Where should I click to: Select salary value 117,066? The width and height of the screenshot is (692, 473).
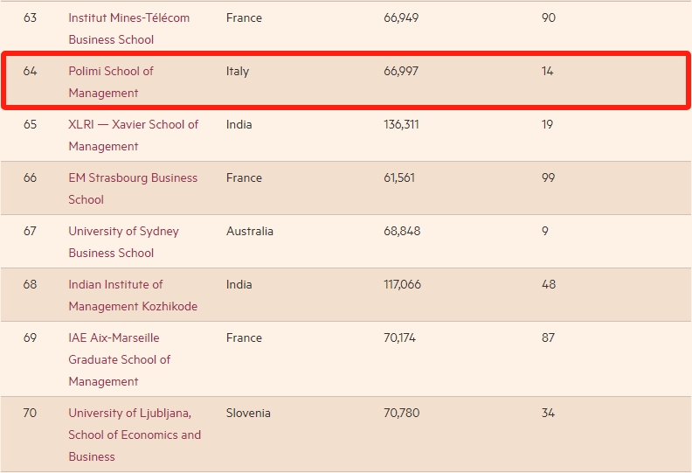tap(402, 284)
